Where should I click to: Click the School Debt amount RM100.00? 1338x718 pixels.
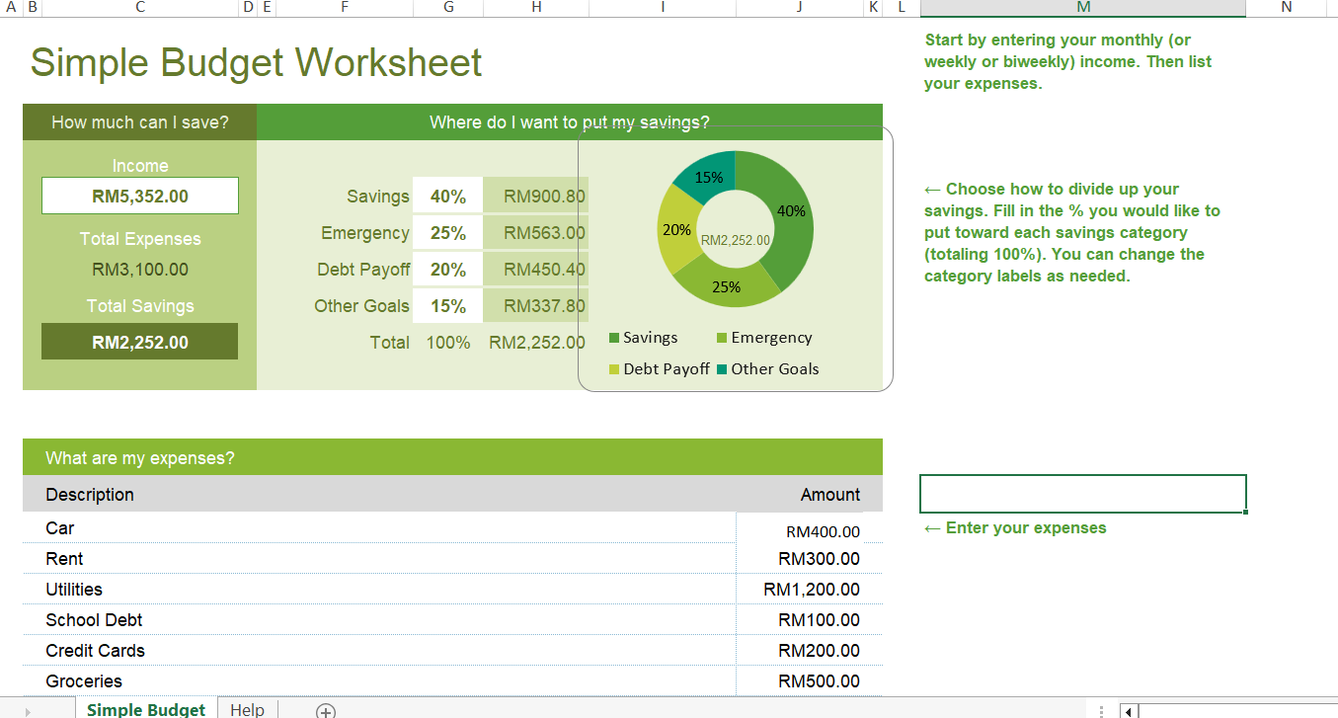click(x=819, y=620)
